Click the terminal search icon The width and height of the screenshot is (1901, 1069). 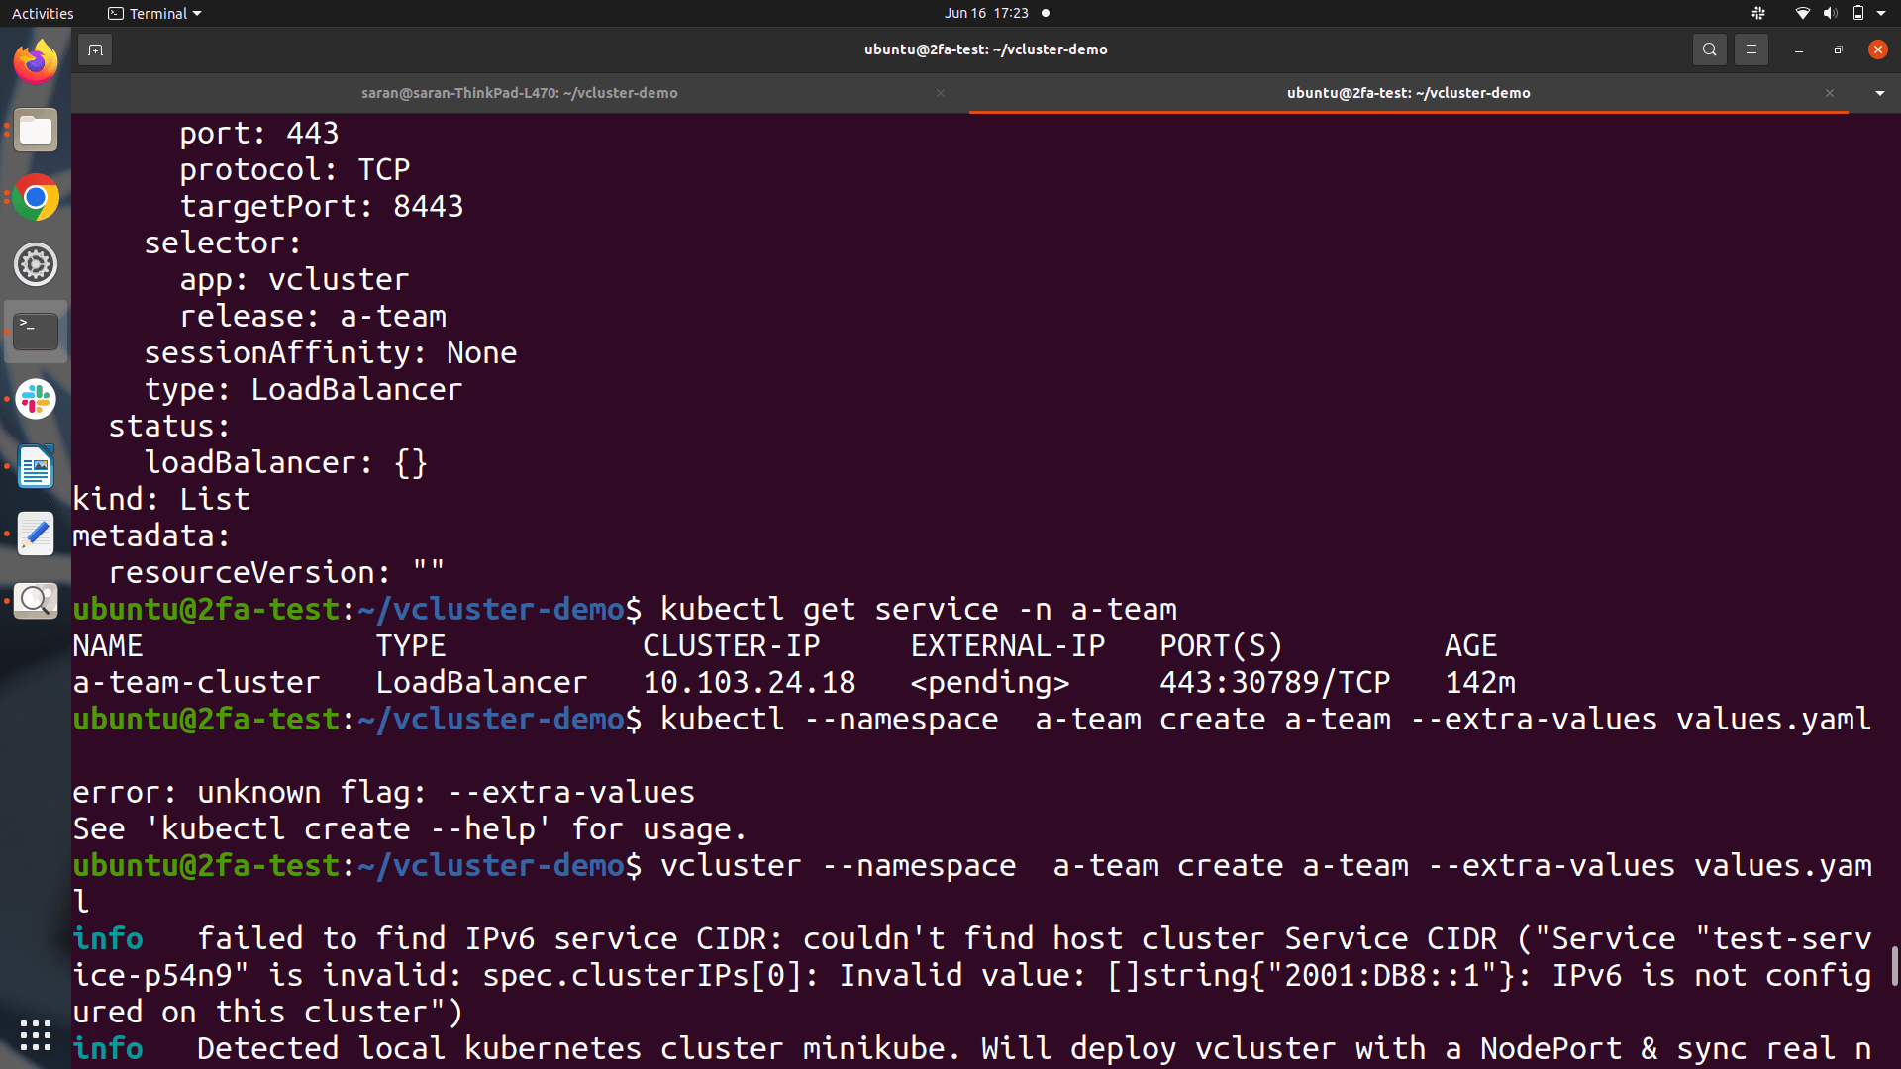point(1709,49)
